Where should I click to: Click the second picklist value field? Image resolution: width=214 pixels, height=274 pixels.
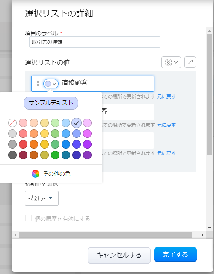tap(128, 112)
